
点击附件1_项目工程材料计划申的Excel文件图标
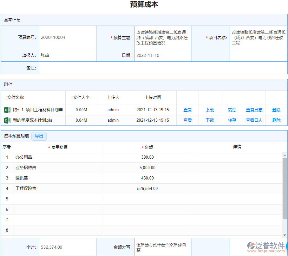pos(7,110)
